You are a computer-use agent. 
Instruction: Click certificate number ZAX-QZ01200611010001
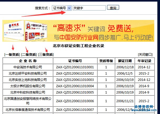(75, 67)
